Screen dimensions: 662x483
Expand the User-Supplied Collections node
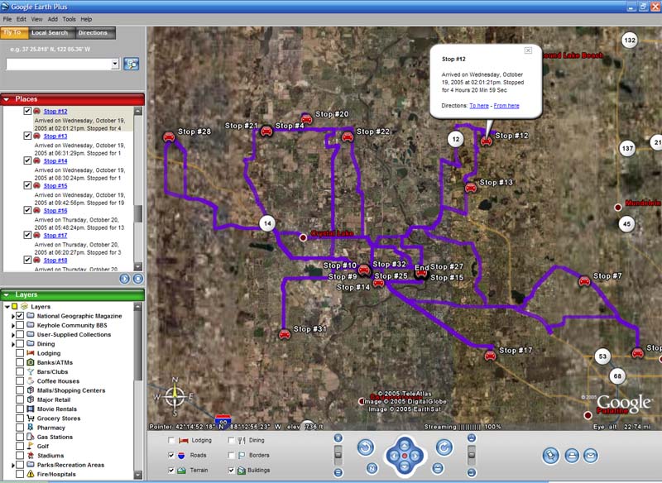point(13,334)
